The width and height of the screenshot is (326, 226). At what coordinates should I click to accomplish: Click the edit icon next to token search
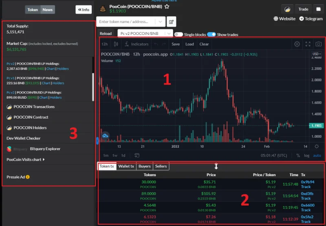[x=171, y=22]
